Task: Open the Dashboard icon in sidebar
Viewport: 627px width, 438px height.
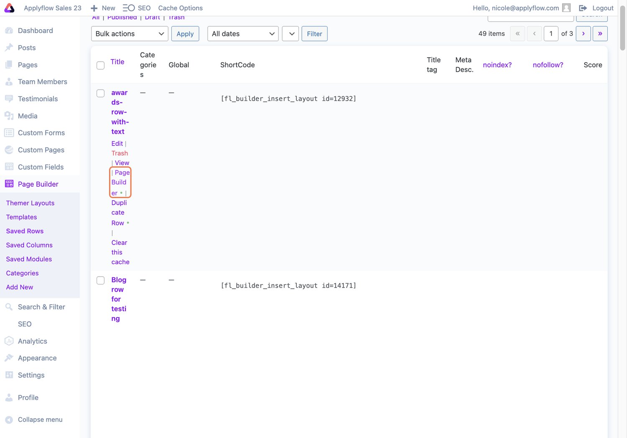Action: pos(9,31)
